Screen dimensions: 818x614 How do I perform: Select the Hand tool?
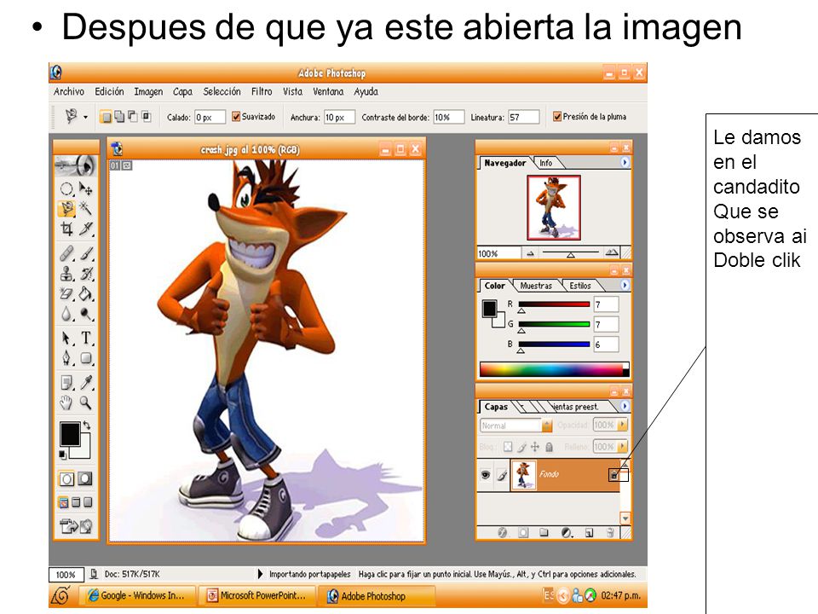pyautogui.click(x=66, y=403)
